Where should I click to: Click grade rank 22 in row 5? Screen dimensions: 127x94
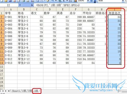coord(115,28)
